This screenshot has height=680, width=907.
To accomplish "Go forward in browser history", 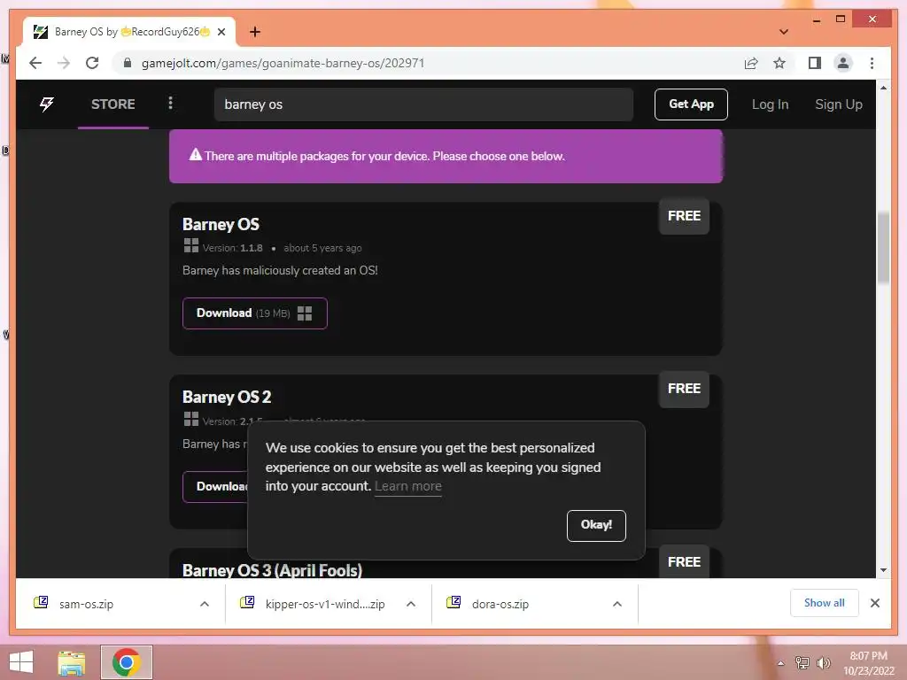I will click(64, 63).
